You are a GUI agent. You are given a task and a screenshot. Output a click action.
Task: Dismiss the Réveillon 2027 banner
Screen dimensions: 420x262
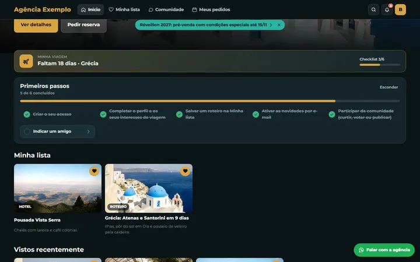[x=279, y=25]
